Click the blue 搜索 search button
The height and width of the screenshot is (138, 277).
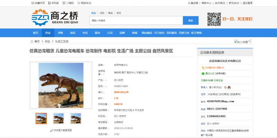[x=191, y=20]
